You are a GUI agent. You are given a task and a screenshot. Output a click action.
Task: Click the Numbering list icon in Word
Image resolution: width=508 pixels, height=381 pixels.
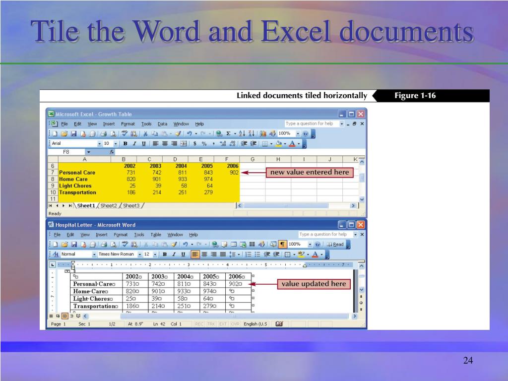(248, 254)
